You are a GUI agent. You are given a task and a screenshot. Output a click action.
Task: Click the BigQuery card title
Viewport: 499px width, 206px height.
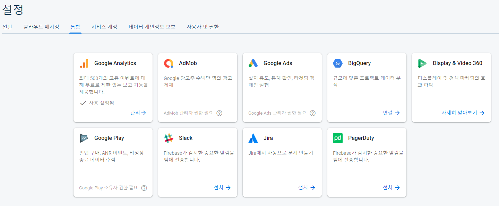(x=359, y=63)
